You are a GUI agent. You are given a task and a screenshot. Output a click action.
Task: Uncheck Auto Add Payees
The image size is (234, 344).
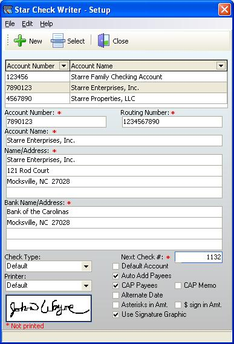click(x=115, y=276)
